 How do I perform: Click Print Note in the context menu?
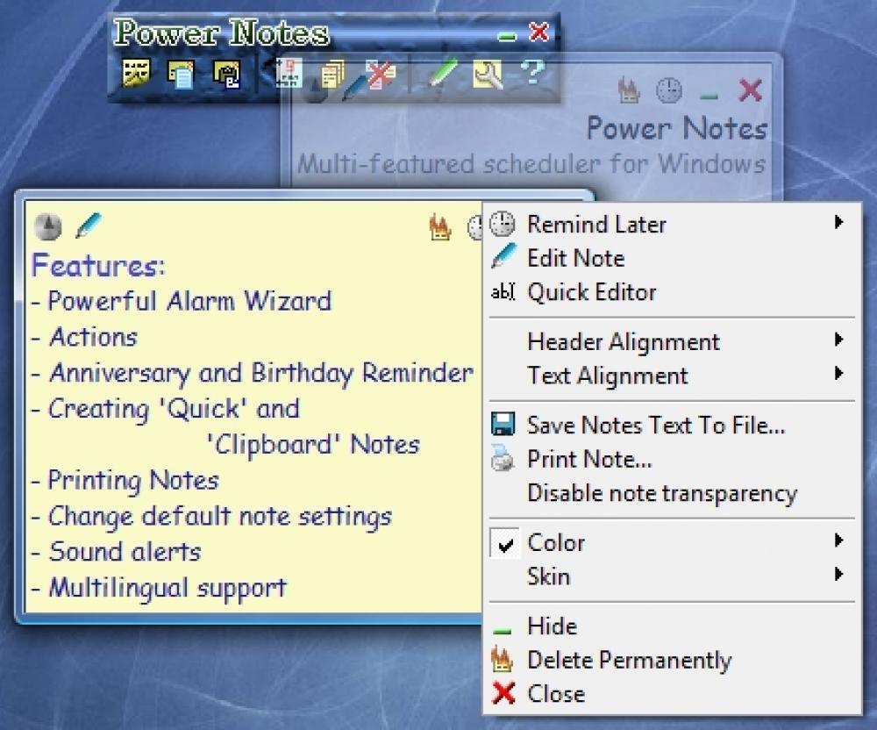click(x=590, y=459)
